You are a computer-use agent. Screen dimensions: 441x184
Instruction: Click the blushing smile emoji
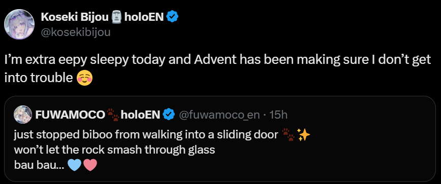(84, 78)
